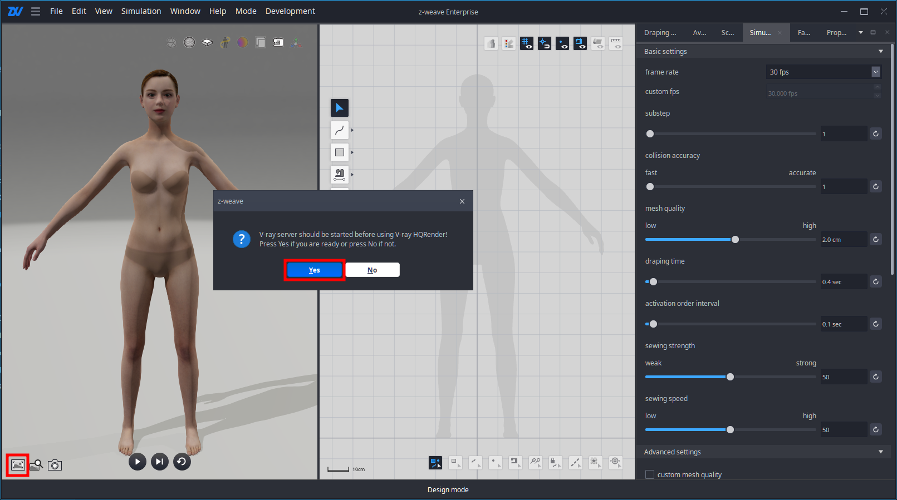
Task: Click No in the V-ray dialog
Action: tap(372, 270)
